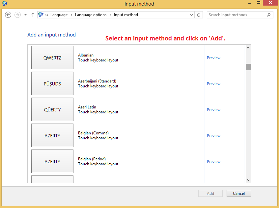Image resolution: width=279 pixels, height=208 pixels.
Task: Maximize the Input method window
Action: tap(259, 3)
